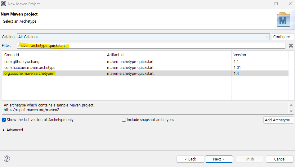
Task: Open the help question mark icon
Action: click(x=7, y=159)
